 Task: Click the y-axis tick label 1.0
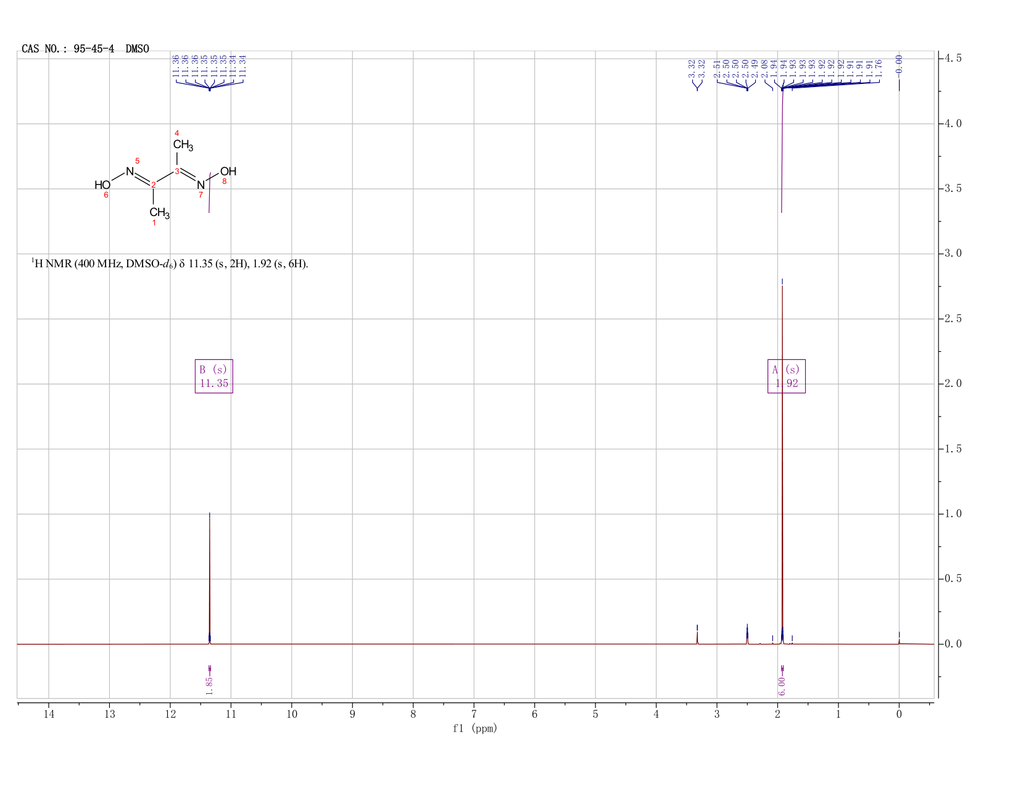(x=952, y=514)
